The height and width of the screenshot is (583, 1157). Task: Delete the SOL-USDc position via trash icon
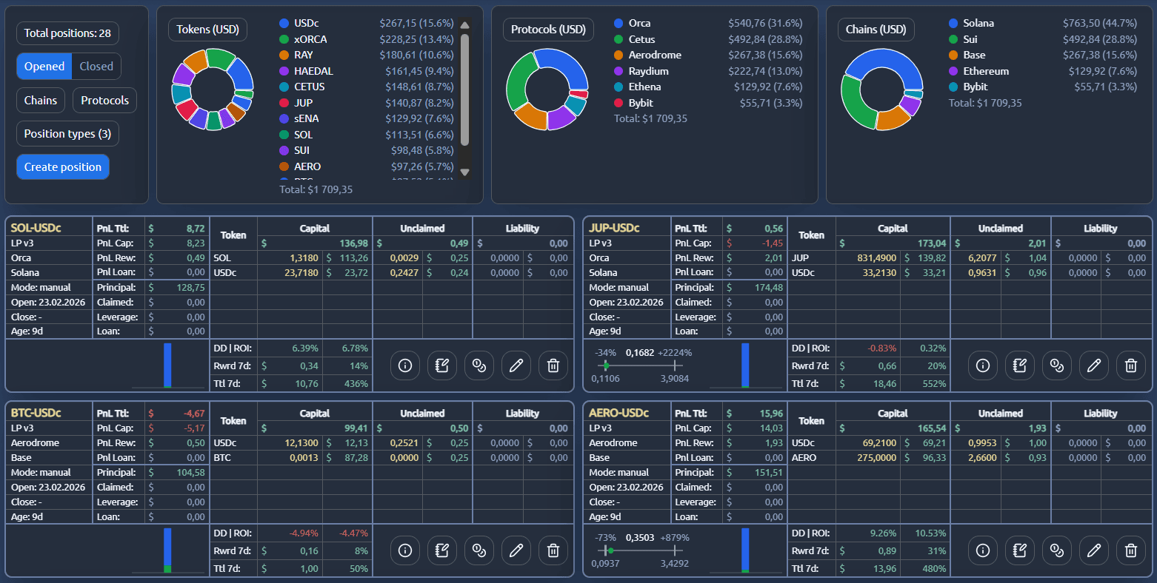553,365
